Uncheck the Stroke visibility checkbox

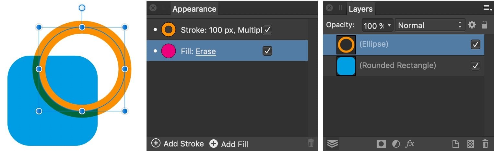tap(267, 30)
